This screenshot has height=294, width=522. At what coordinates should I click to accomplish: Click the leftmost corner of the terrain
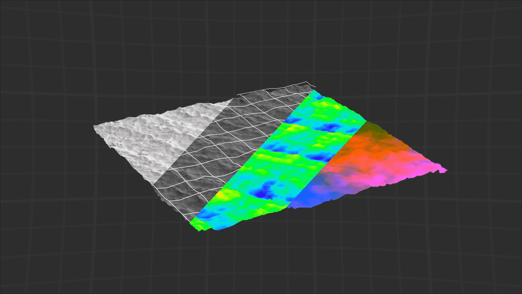(x=95, y=126)
